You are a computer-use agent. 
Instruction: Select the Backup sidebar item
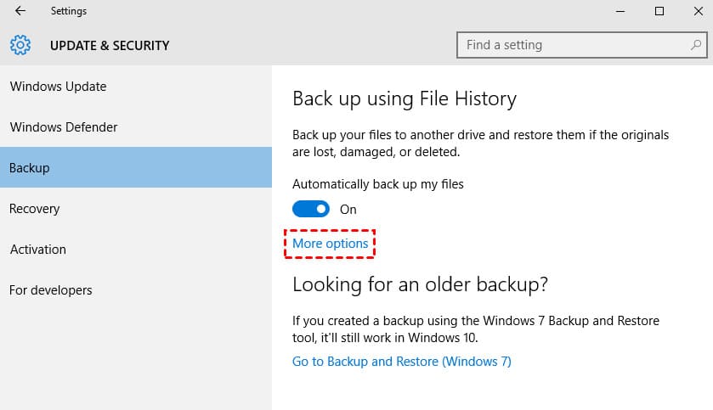coord(30,168)
